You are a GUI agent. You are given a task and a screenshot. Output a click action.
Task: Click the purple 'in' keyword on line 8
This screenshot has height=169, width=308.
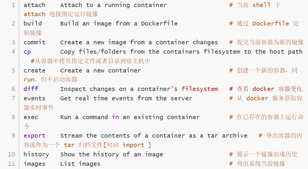point(115,117)
